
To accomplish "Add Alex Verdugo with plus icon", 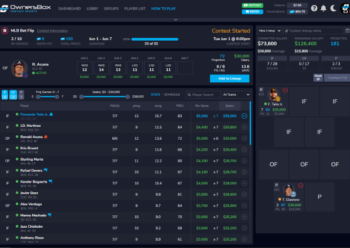I will click(x=244, y=205).
